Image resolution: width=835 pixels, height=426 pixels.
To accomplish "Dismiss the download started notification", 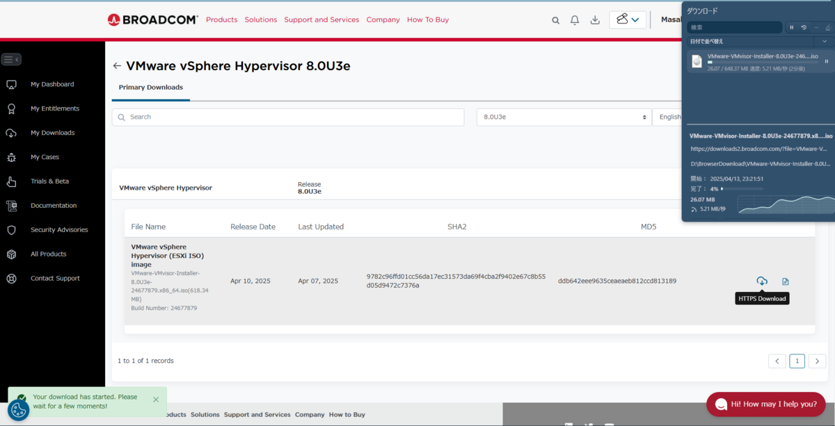I will tap(156, 400).
